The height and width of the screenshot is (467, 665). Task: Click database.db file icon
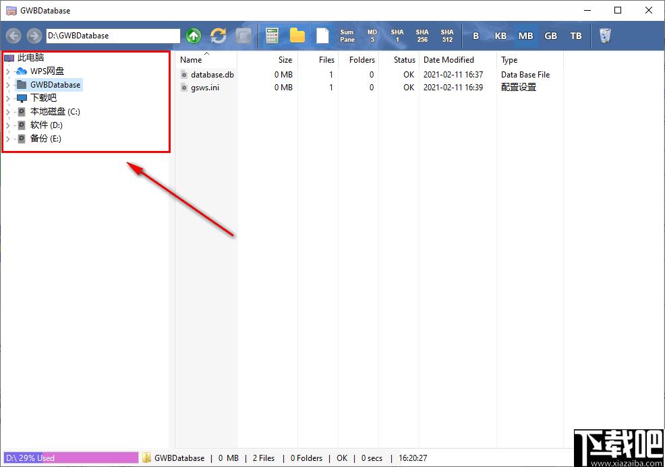(184, 75)
